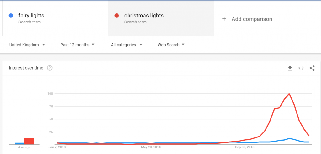Select the christmas lights search term
The image size is (321, 154).
[144, 16]
